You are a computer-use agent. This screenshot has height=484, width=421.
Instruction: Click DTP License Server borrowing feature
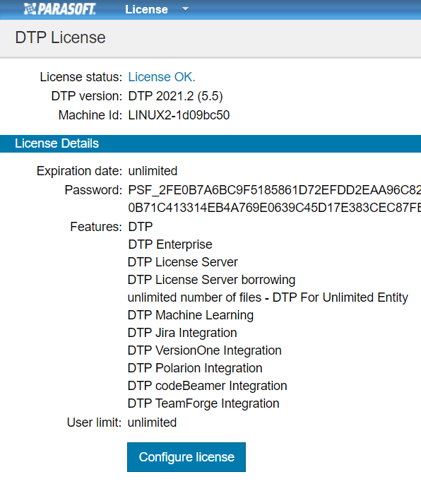(x=211, y=280)
